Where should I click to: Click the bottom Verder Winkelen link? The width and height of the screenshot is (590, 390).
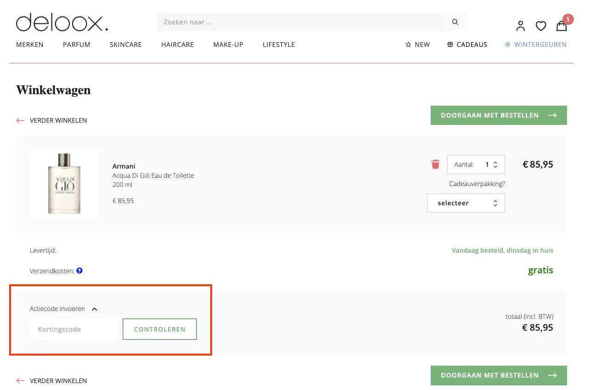tap(58, 381)
